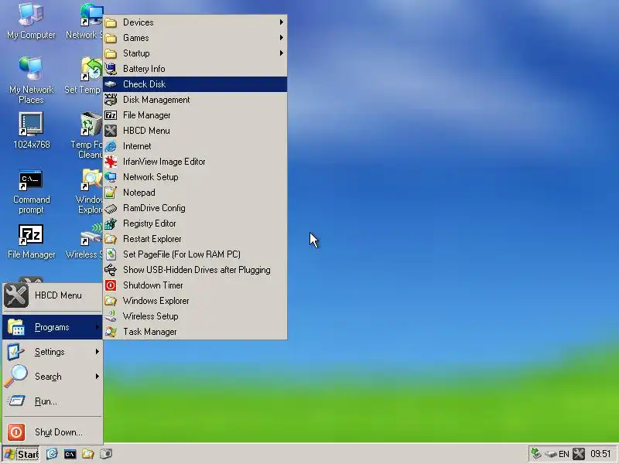The image size is (619, 464).
Task: Select Check Disk from Programs menu
Action: click(195, 84)
